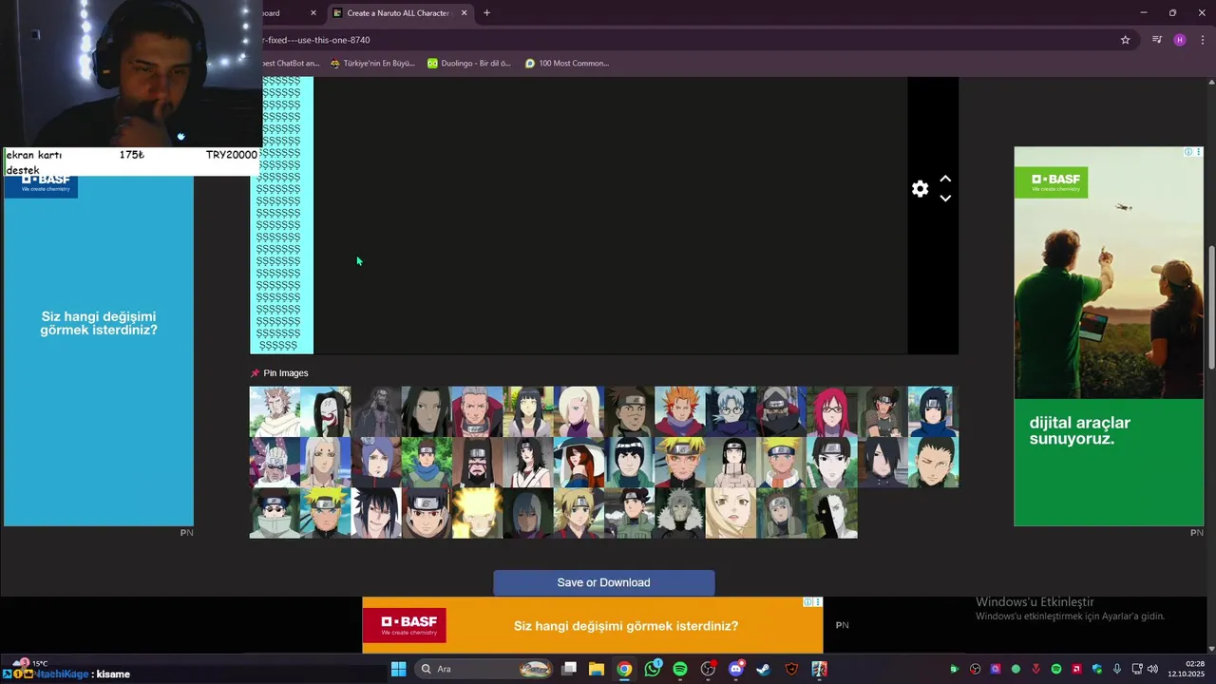Screen dimensions: 1216x684
Task: Open the 100 Most Common bookmark
Action: (x=567, y=64)
